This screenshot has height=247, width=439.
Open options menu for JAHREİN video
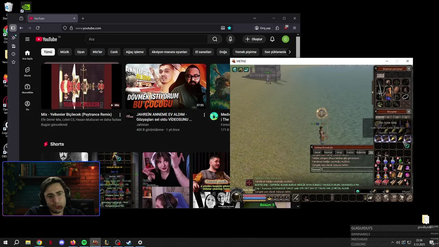(204, 115)
